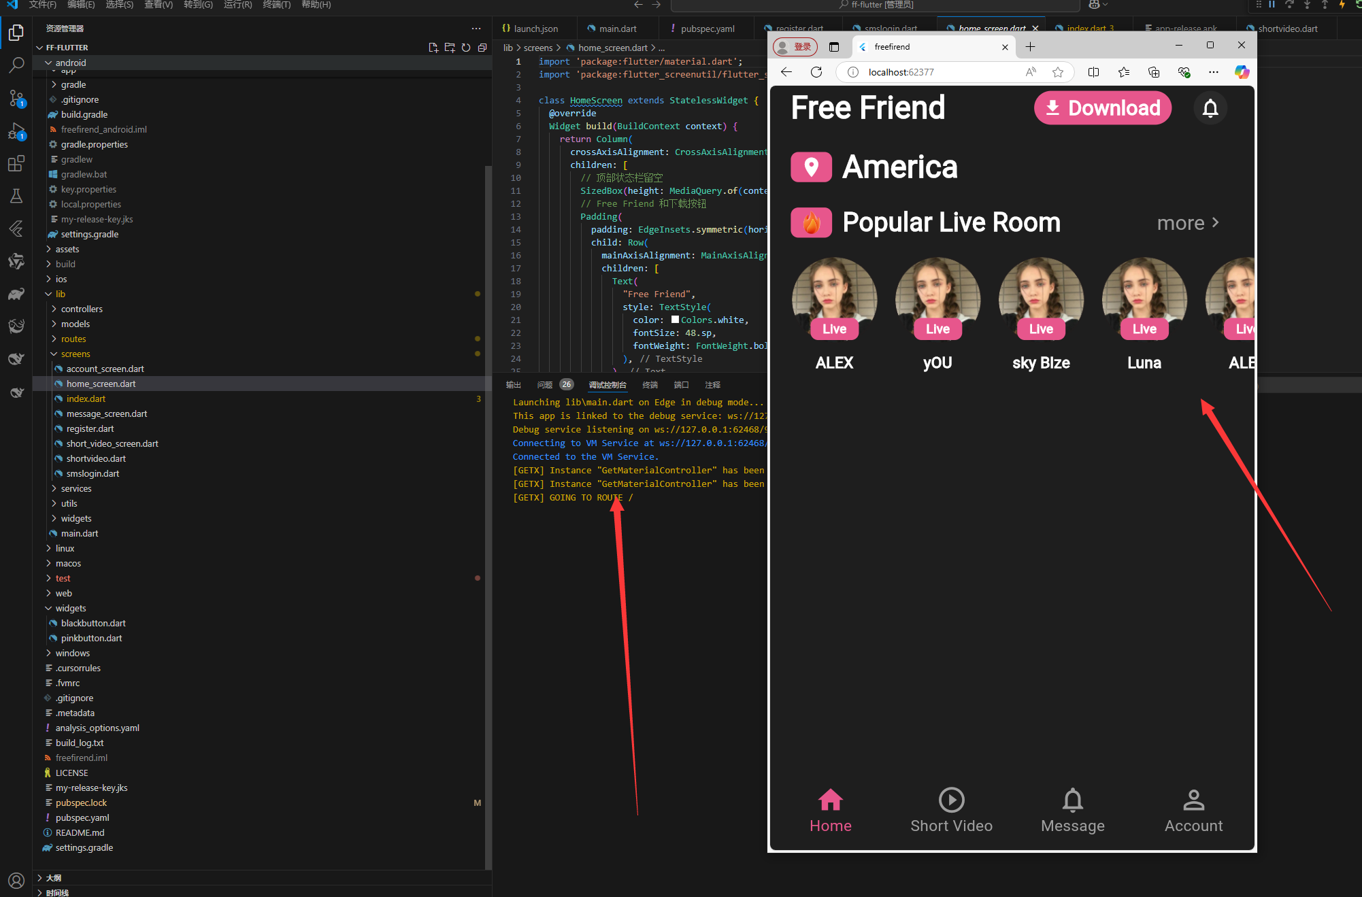
Task: Select Home bottom navigation tab
Action: coord(830,810)
